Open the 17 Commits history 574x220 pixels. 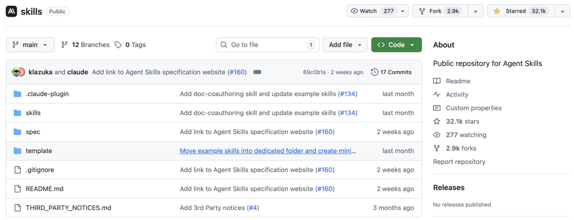tap(391, 72)
